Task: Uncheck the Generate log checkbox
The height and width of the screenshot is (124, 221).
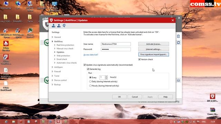Action: coord(88,69)
